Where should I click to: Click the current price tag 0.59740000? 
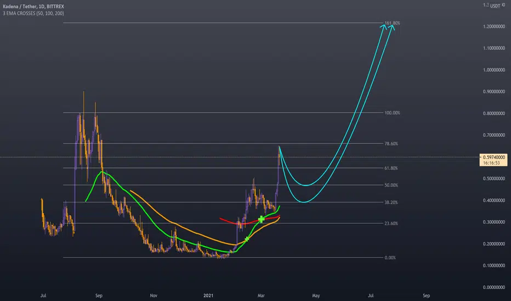click(x=493, y=157)
